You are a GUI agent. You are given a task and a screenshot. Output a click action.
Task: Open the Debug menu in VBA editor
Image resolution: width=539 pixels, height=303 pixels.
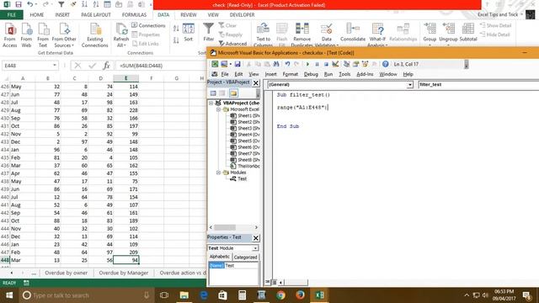(311, 74)
